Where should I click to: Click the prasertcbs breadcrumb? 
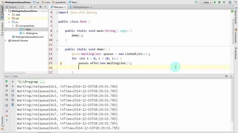tap(59, 2)
